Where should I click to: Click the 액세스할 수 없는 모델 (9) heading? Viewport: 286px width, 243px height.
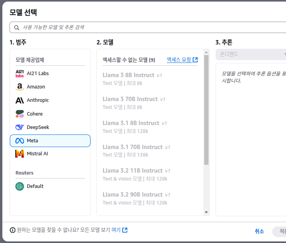tap(129, 60)
